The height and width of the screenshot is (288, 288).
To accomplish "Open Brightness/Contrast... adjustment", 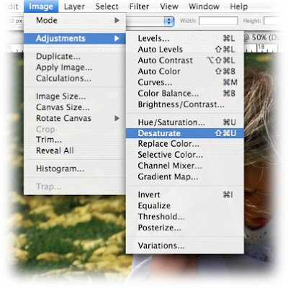I will coord(185,104).
